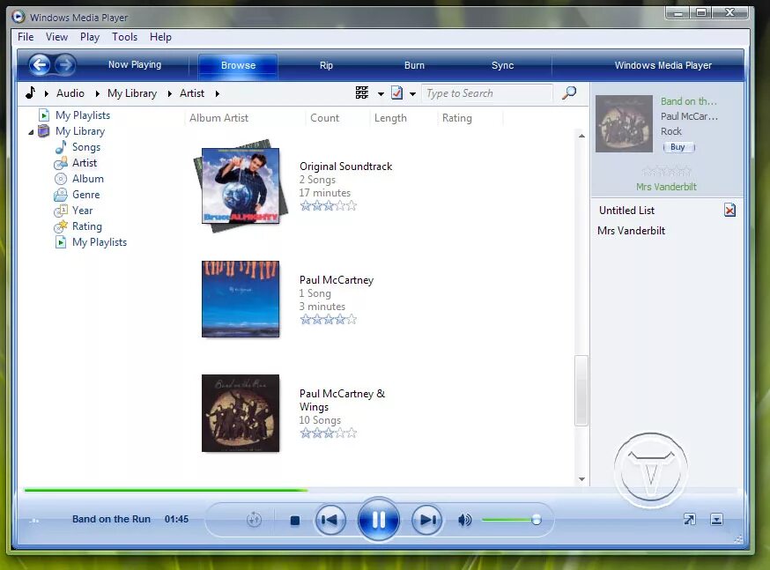The height and width of the screenshot is (570, 770).
Task: Click the scrollbar down arrow in artist list
Action: [x=581, y=479]
